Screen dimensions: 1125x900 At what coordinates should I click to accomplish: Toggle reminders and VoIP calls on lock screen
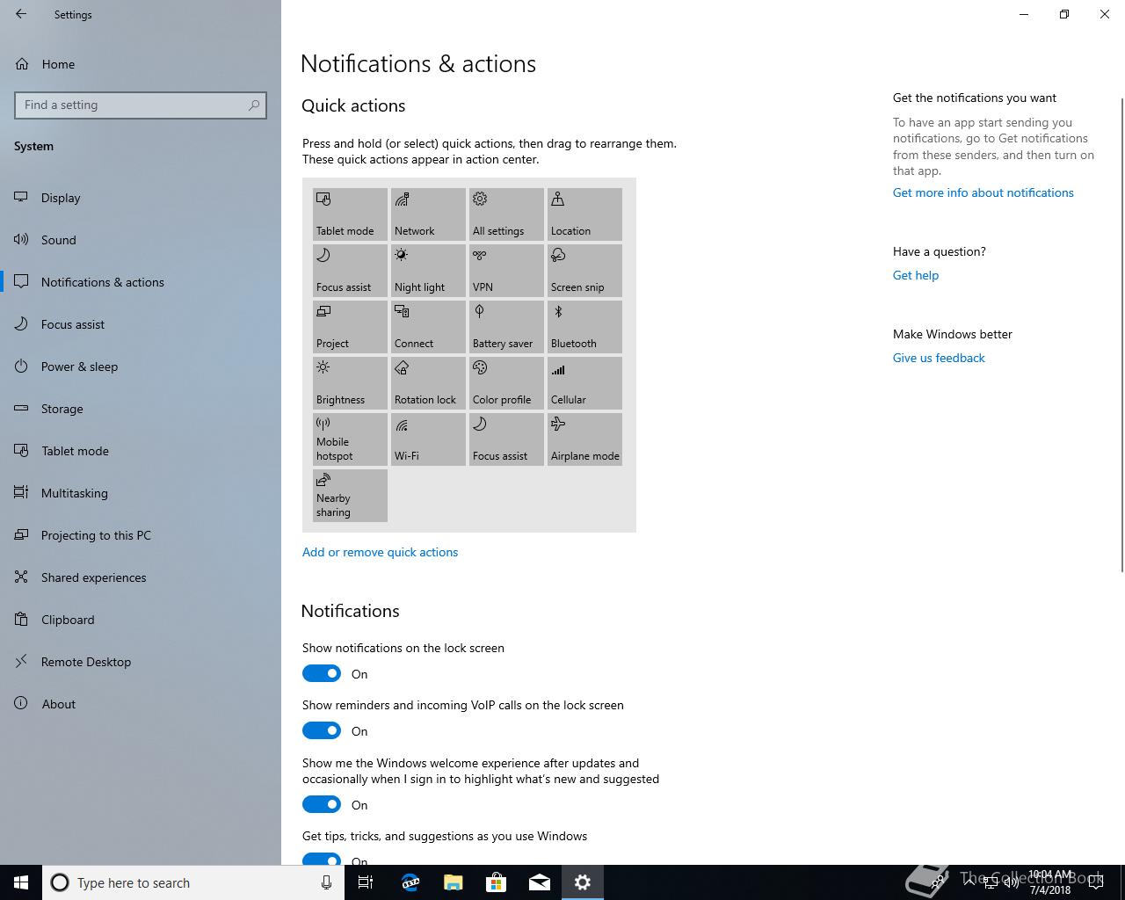click(x=322, y=730)
